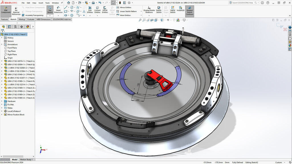Expand the Annotations tree node
Viewport: 292px width, 164px height.
coord(2,44)
